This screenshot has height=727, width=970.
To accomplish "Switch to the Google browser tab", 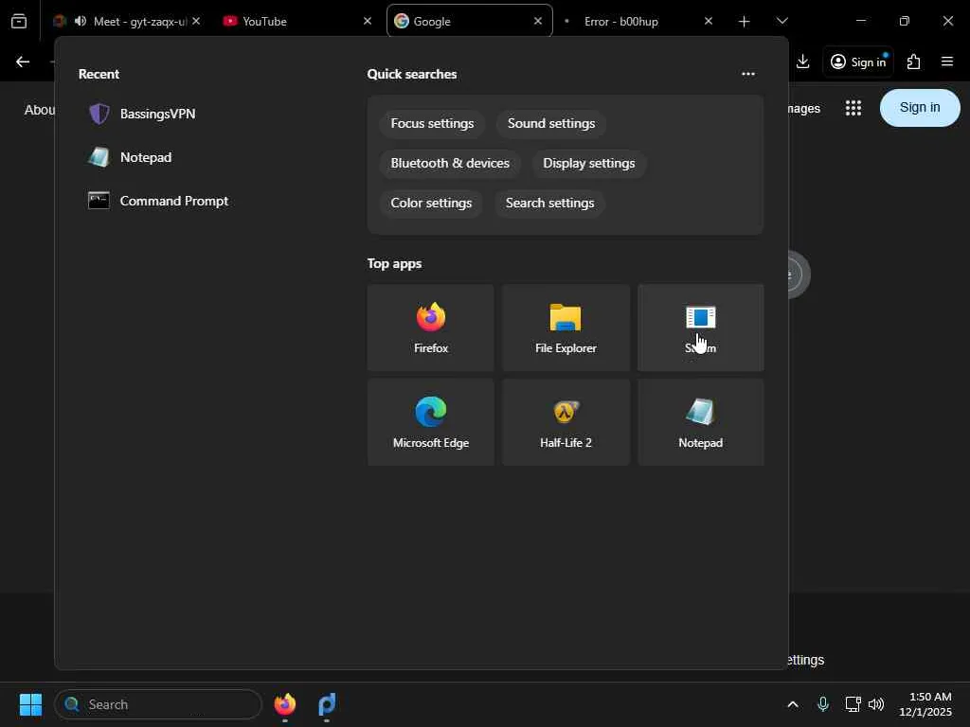I will coord(469,21).
